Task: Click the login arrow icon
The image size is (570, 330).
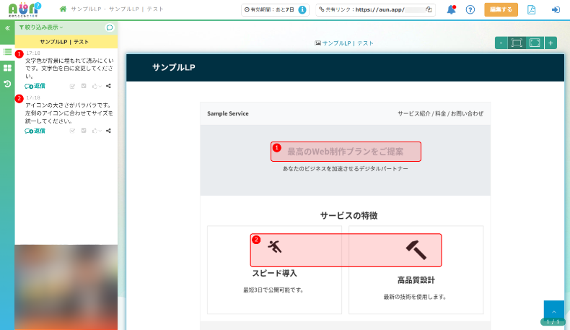Action: [556, 10]
